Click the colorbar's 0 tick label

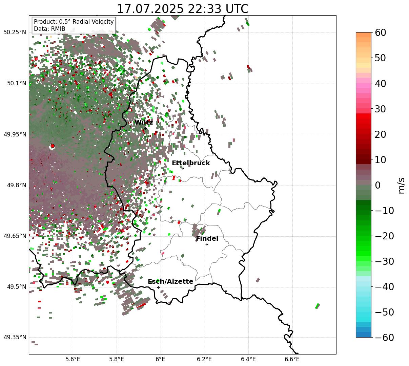377,185
